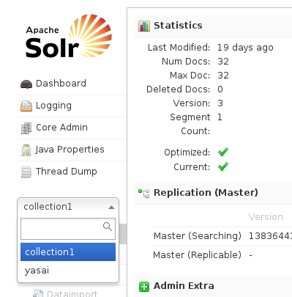The width and height of the screenshot is (292, 297).
Task: Click the Apache Solr logo
Action: pyautogui.click(x=69, y=36)
